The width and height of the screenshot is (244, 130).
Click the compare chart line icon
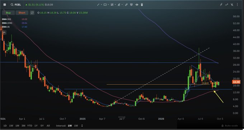click(x=226, y=5)
